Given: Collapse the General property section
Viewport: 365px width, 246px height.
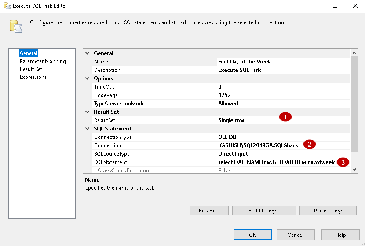Looking at the screenshot, I should pyautogui.click(x=88, y=53).
